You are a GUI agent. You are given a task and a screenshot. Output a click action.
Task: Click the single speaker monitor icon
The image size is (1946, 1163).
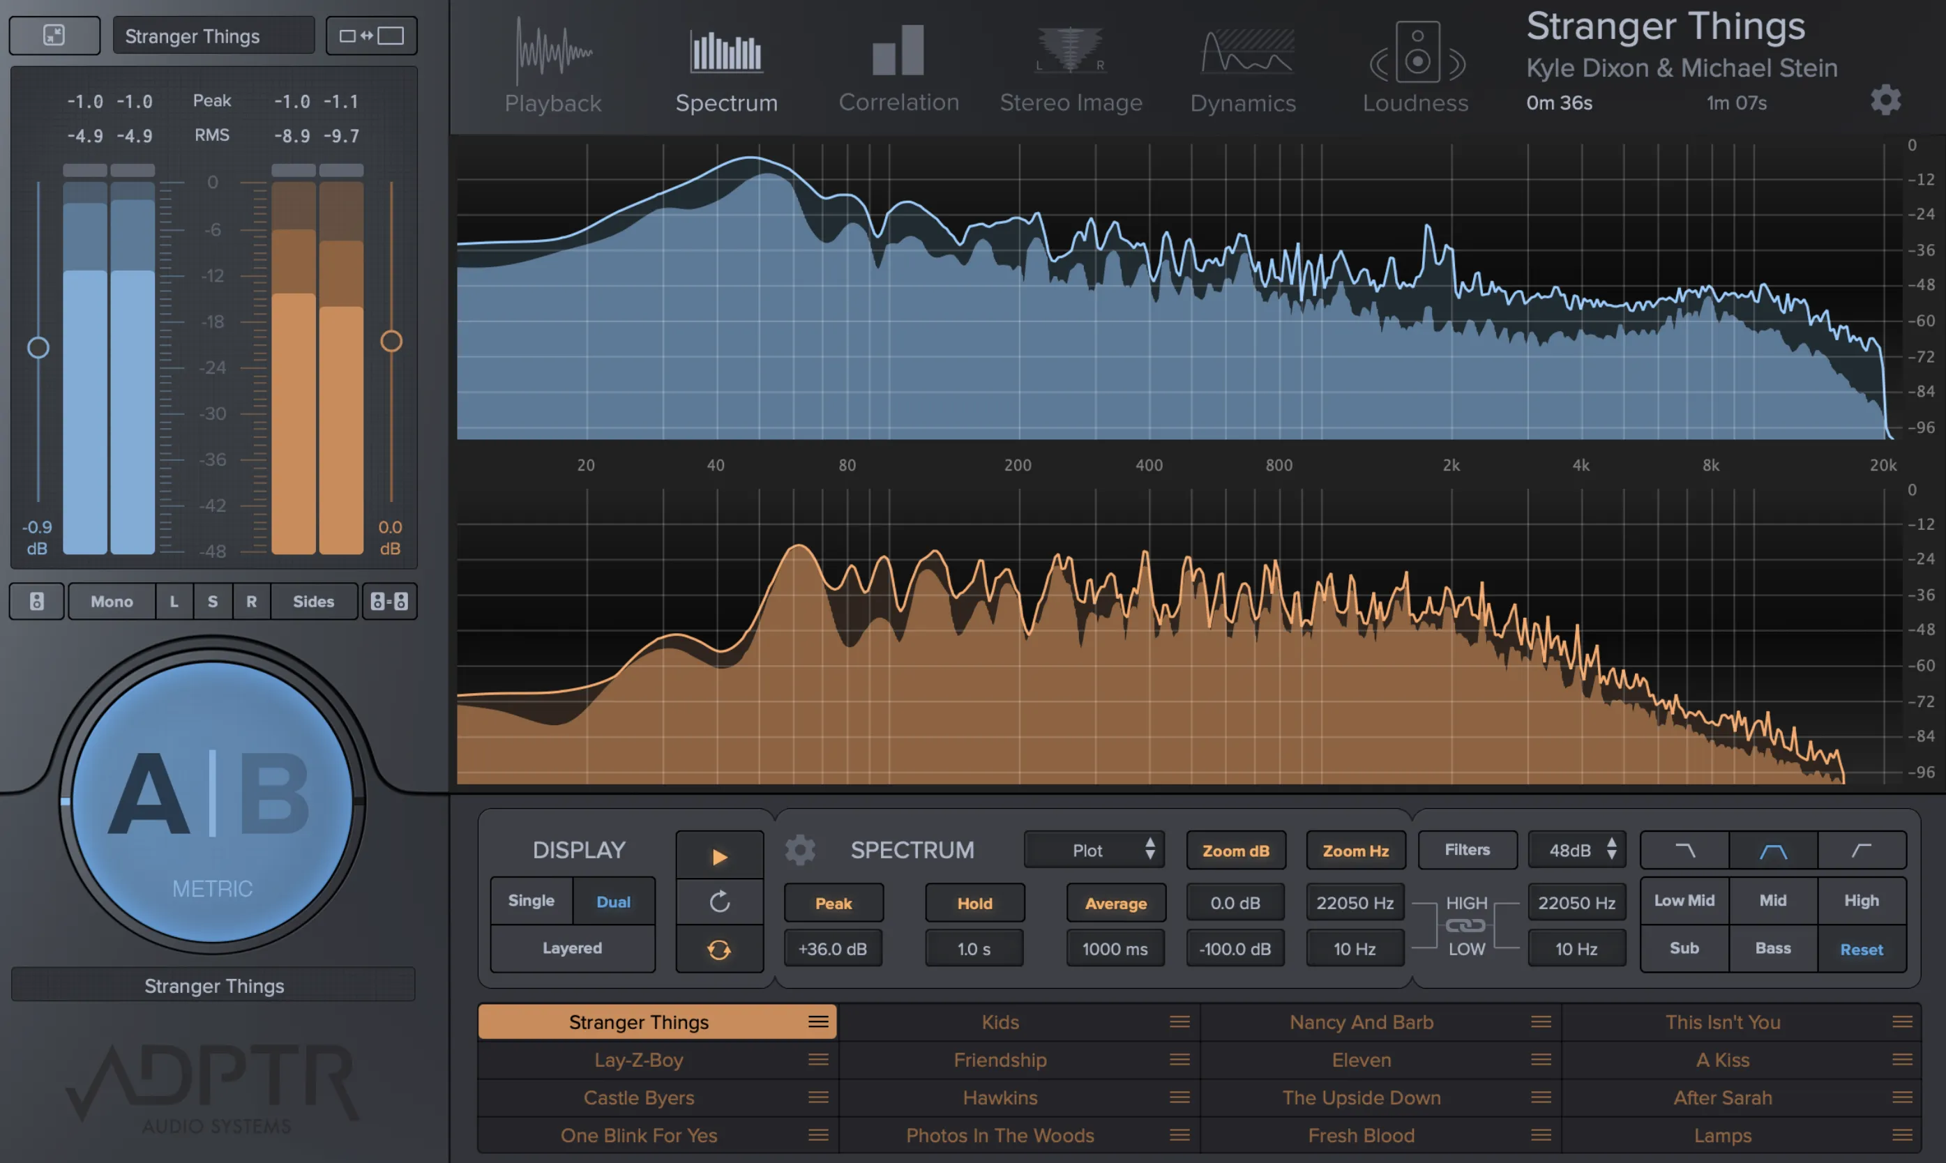click(37, 601)
